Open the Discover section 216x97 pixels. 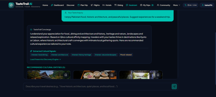(x=70, y=5)
